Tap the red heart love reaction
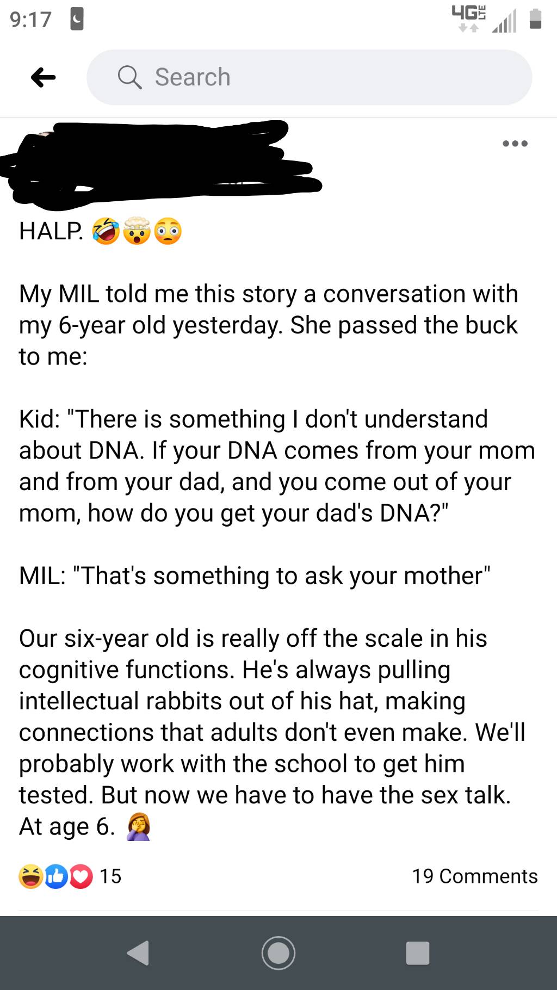Image resolution: width=557 pixels, height=990 pixels. 81,876
